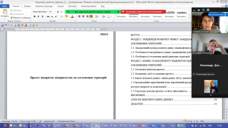Screen dimensions: 228x128
Task: Toggle strikethrough formatting
Action: coord(48,17)
